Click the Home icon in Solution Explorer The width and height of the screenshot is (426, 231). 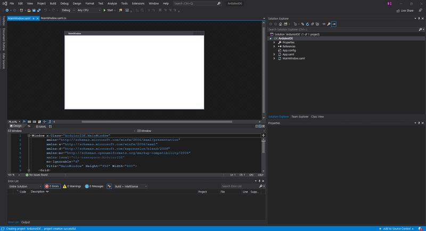click(x=281, y=24)
